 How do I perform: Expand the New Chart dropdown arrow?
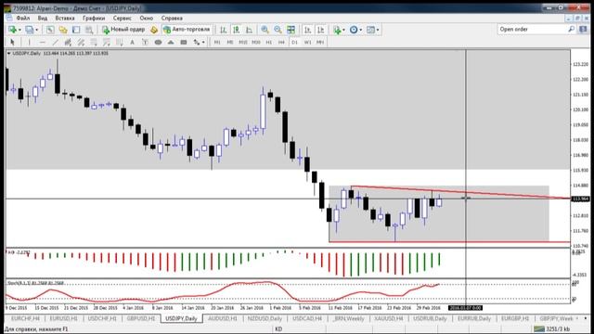19,30
